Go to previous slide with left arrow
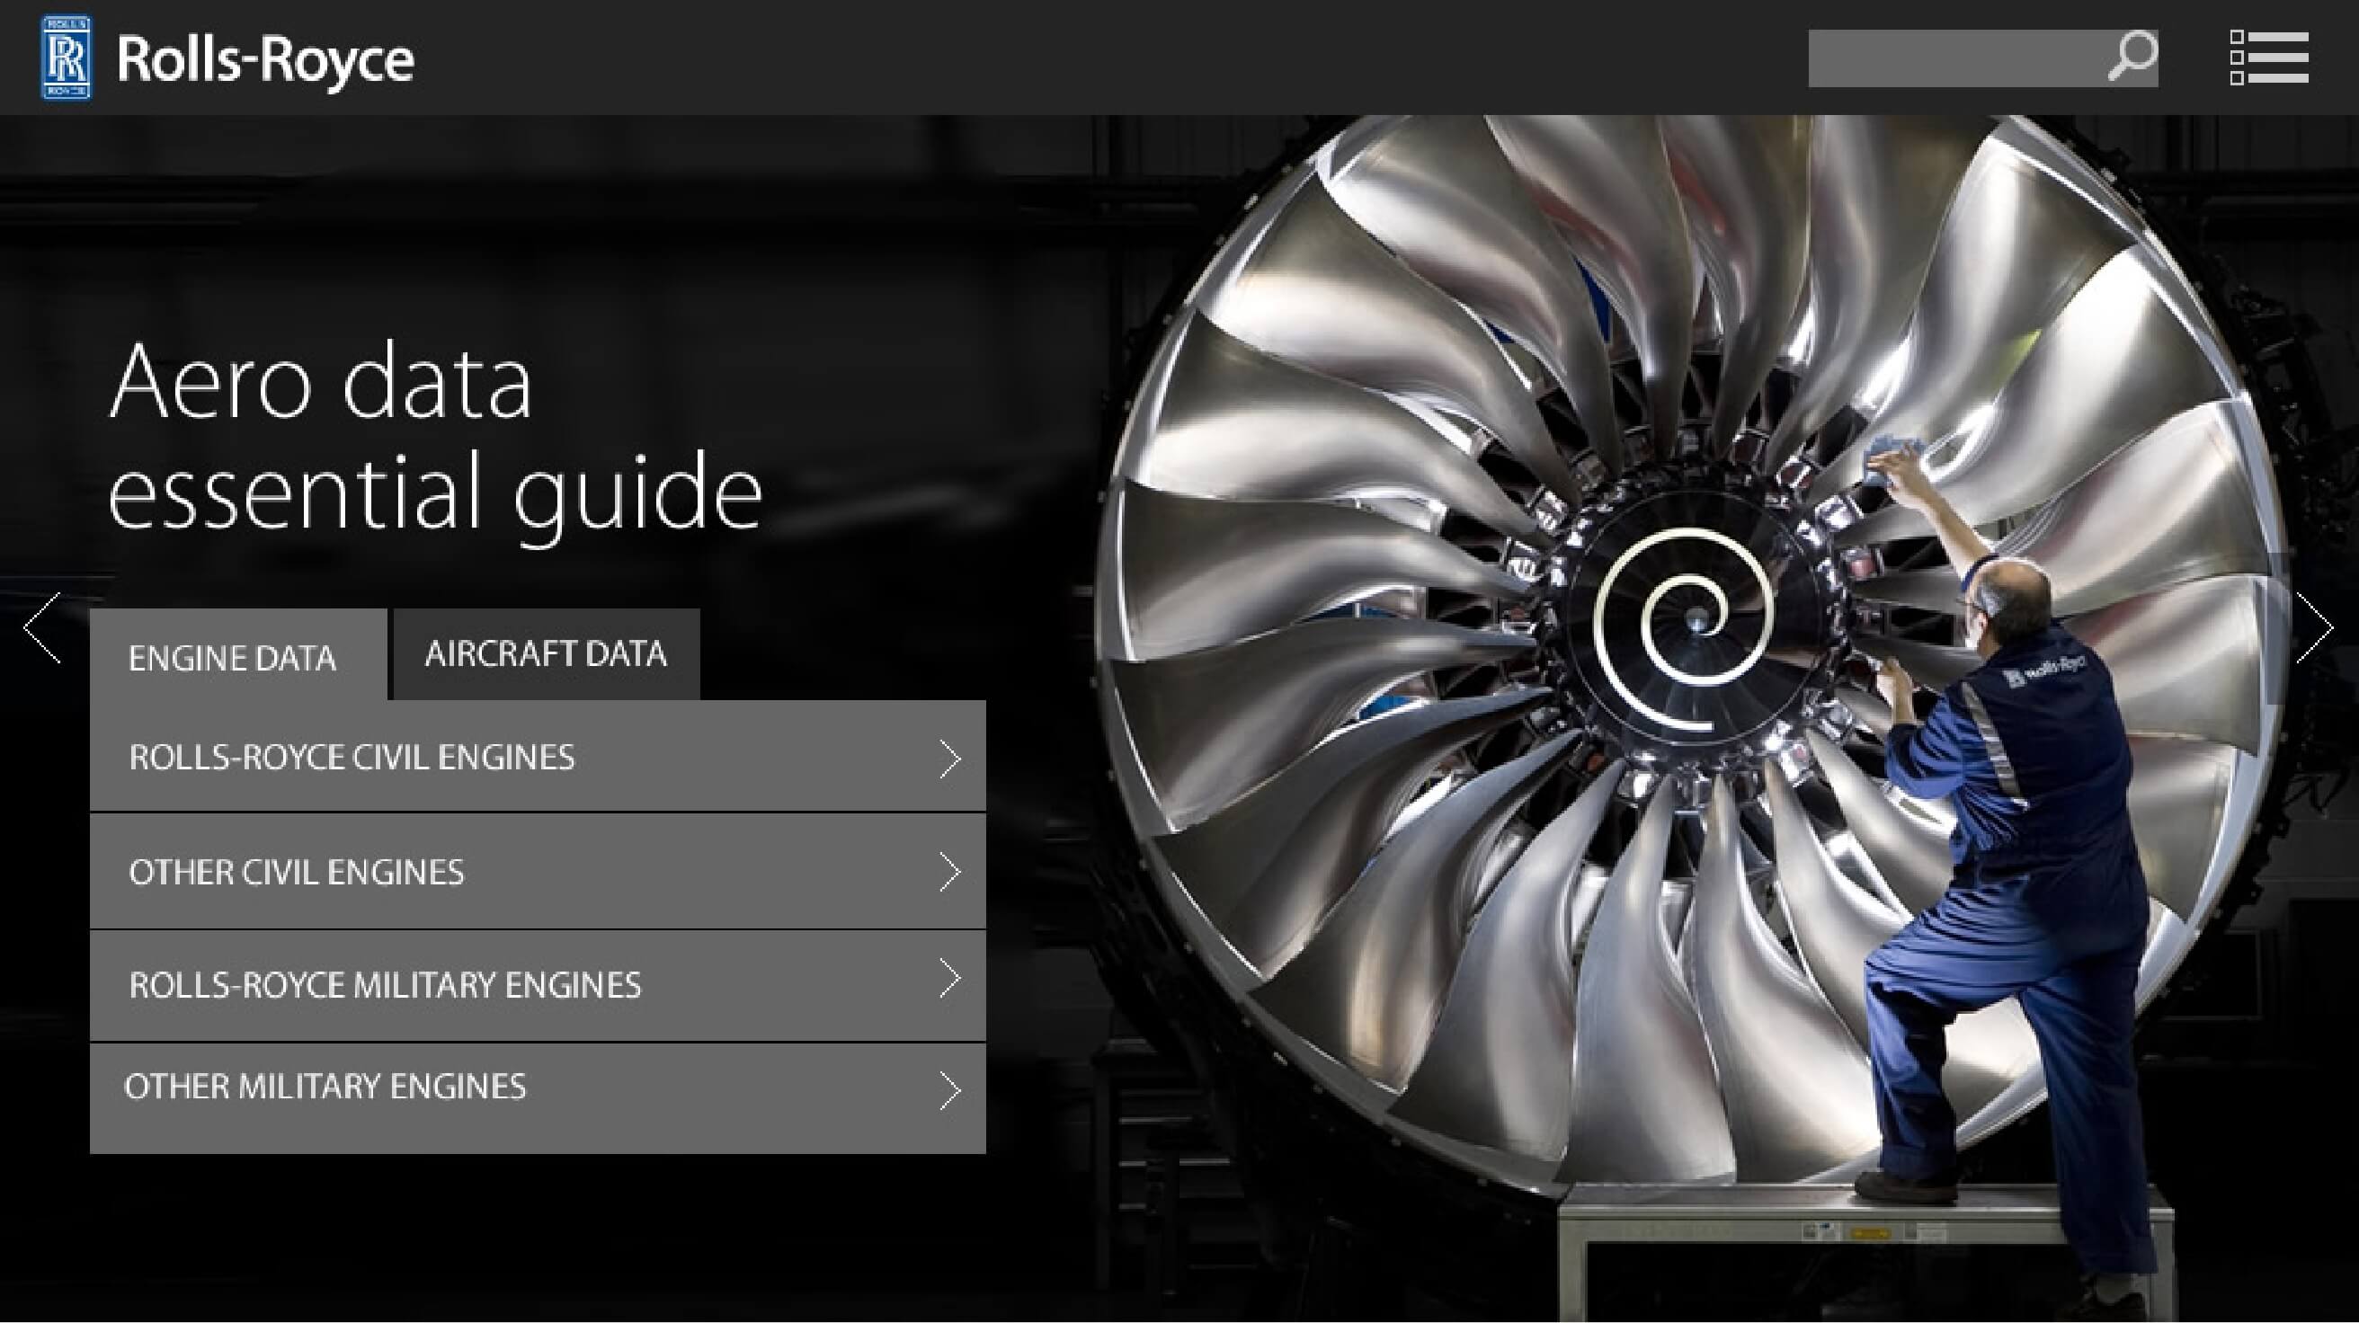 [x=42, y=627]
